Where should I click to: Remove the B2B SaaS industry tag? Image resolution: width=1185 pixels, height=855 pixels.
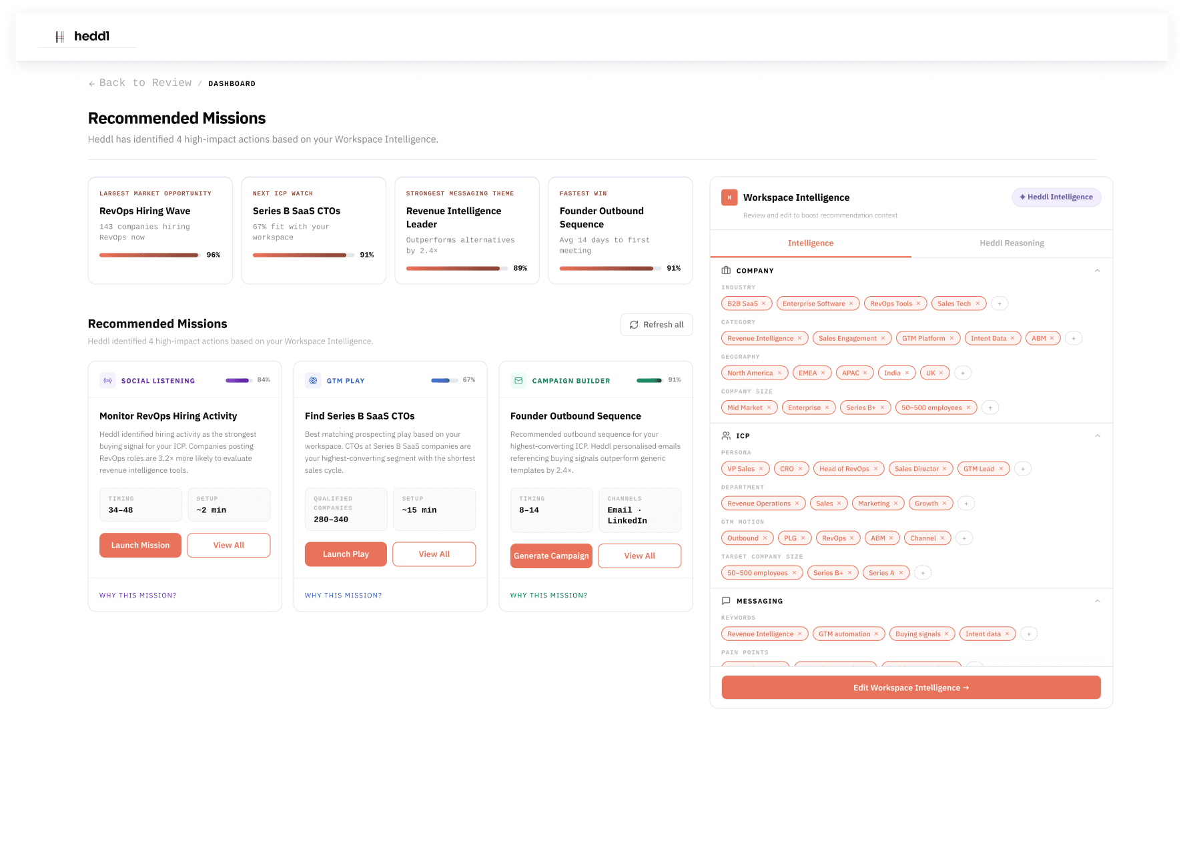coord(764,303)
